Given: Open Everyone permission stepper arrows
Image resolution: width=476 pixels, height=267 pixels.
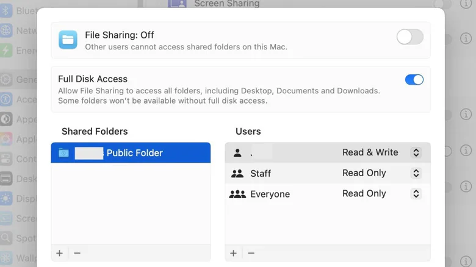Looking at the screenshot, I should 416,194.
